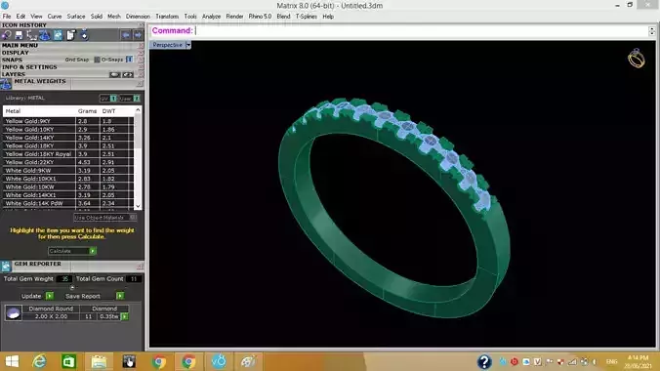Click the second Layers eye icon
This screenshot has height=371, width=660.
(128, 74)
